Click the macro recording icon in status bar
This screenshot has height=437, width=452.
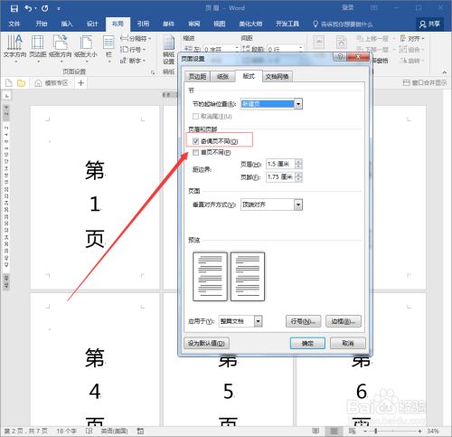(140, 431)
